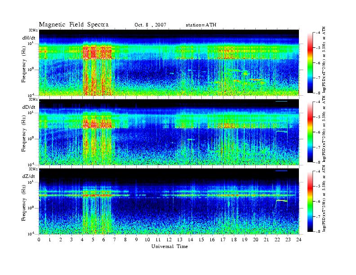
Task: Click hour 0 on the time axis
Action: [x=39, y=240]
